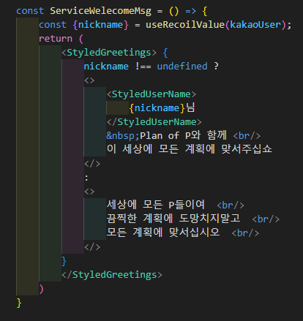Click the kakaoUser argument
This screenshot has width=303, height=321.
coord(255,25)
